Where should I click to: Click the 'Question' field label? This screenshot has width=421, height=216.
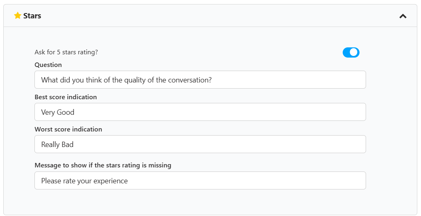pos(48,65)
